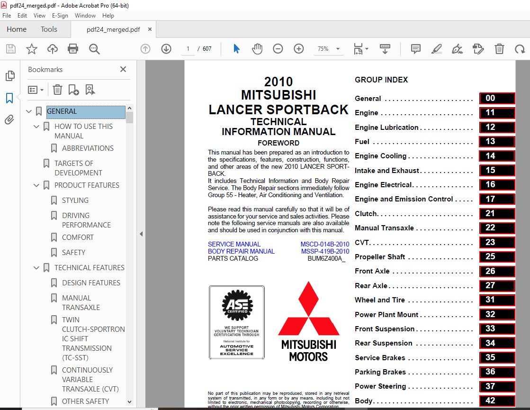The height and width of the screenshot is (410, 530).
Task: Switch to the Tools tab
Action: pos(49,29)
